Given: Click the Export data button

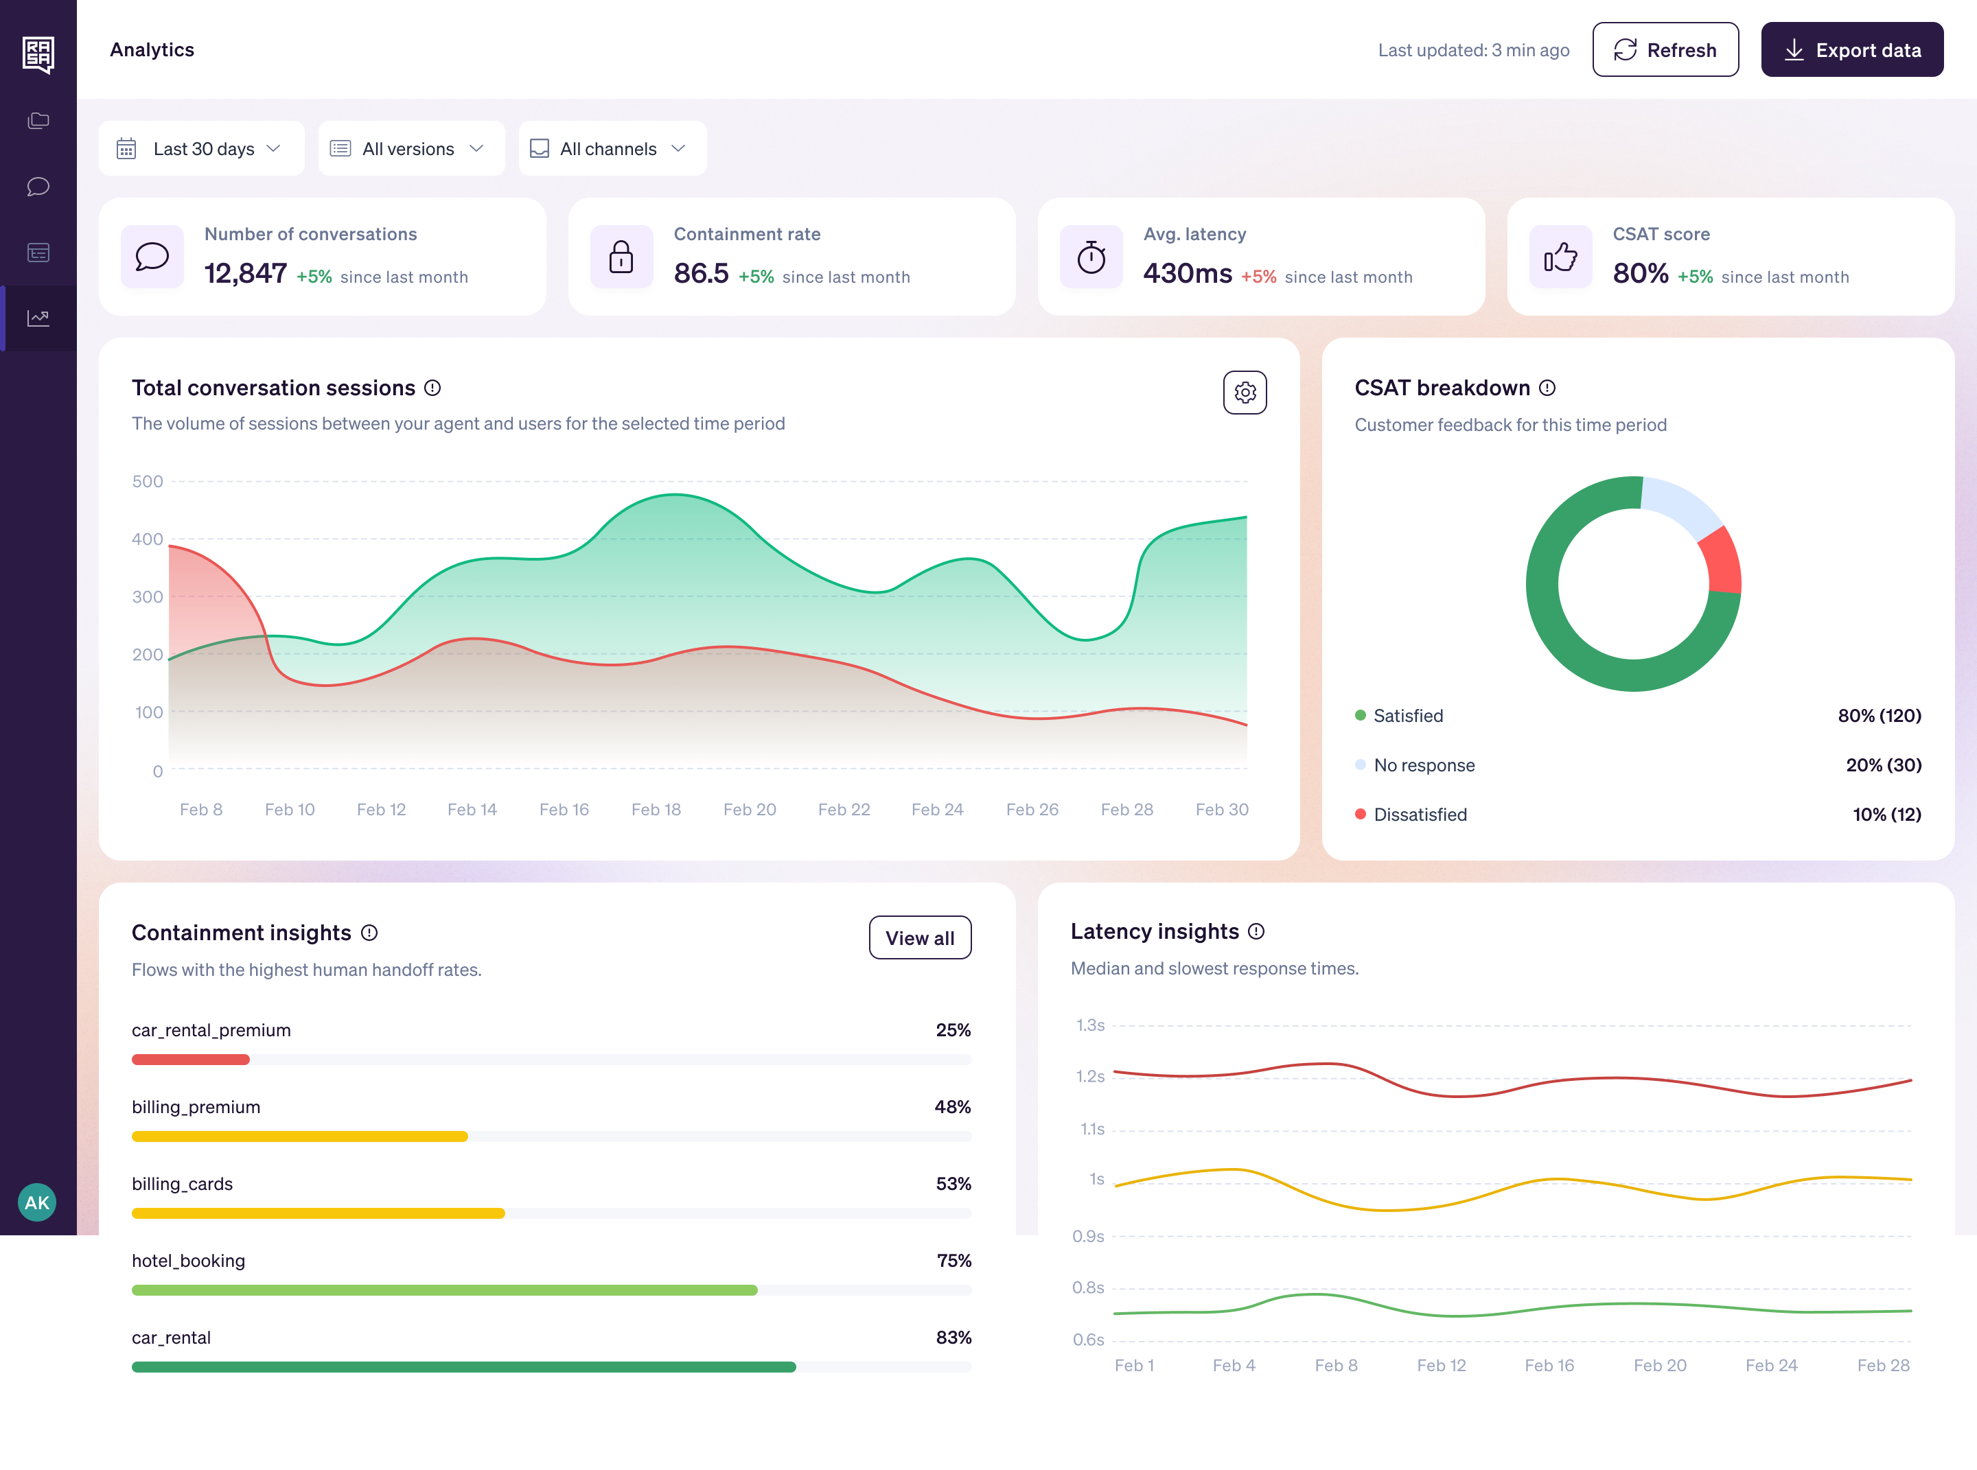Looking at the screenshot, I should (x=1851, y=50).
